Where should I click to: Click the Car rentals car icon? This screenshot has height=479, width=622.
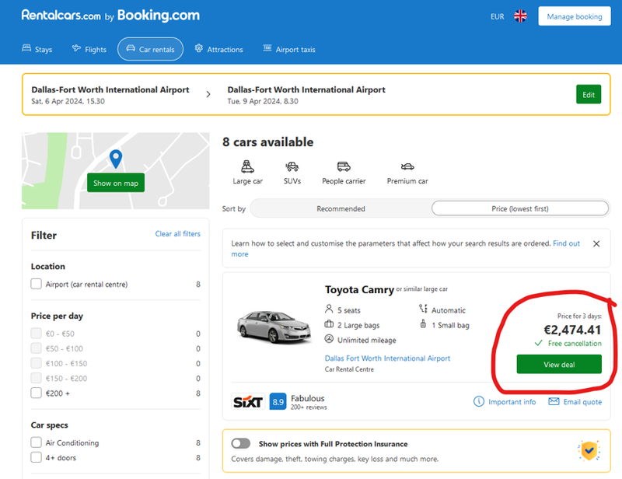pyautogui.click(x=131, y=48)
